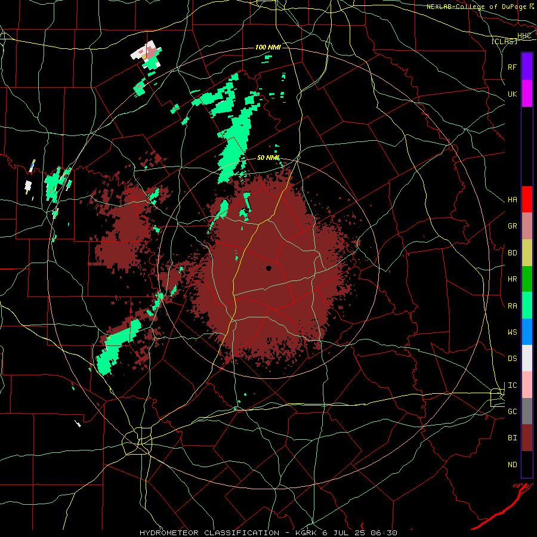Screen dimensions: 537x537
Task: Click the WS blue legend swatch
Action: (x=527, y=332)
